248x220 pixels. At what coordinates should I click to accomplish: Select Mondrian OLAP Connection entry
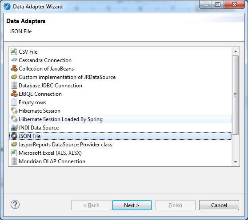(x=52, y=161)
